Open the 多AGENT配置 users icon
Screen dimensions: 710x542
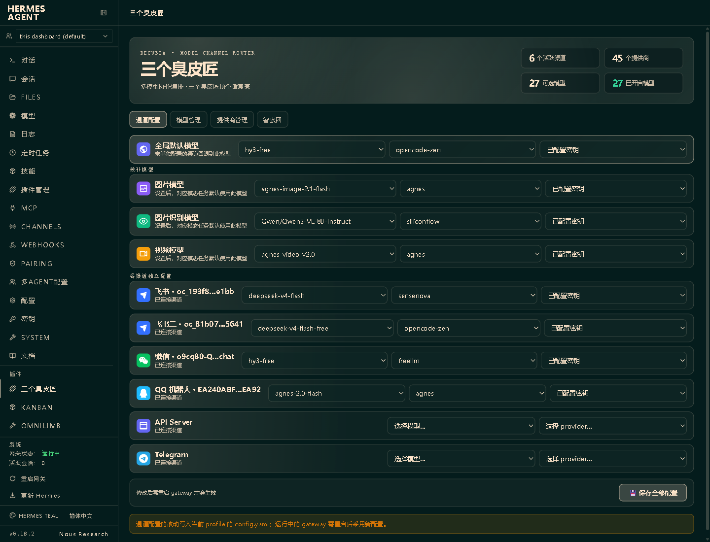click(12, 282)
